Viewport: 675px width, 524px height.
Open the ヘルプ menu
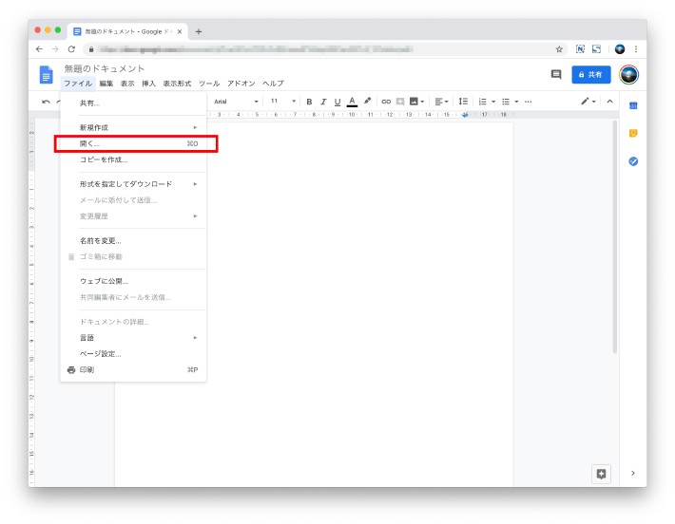click(x=274, y=84)
